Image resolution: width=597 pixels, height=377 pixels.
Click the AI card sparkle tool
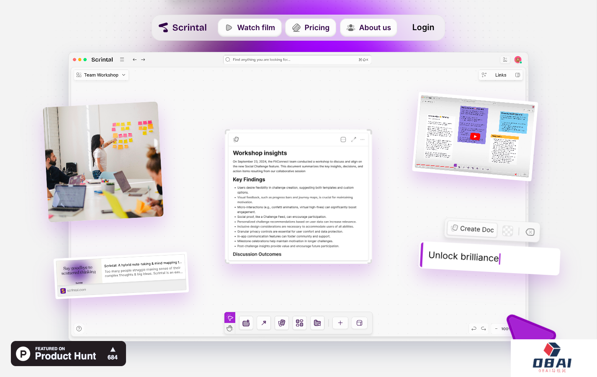246,323
